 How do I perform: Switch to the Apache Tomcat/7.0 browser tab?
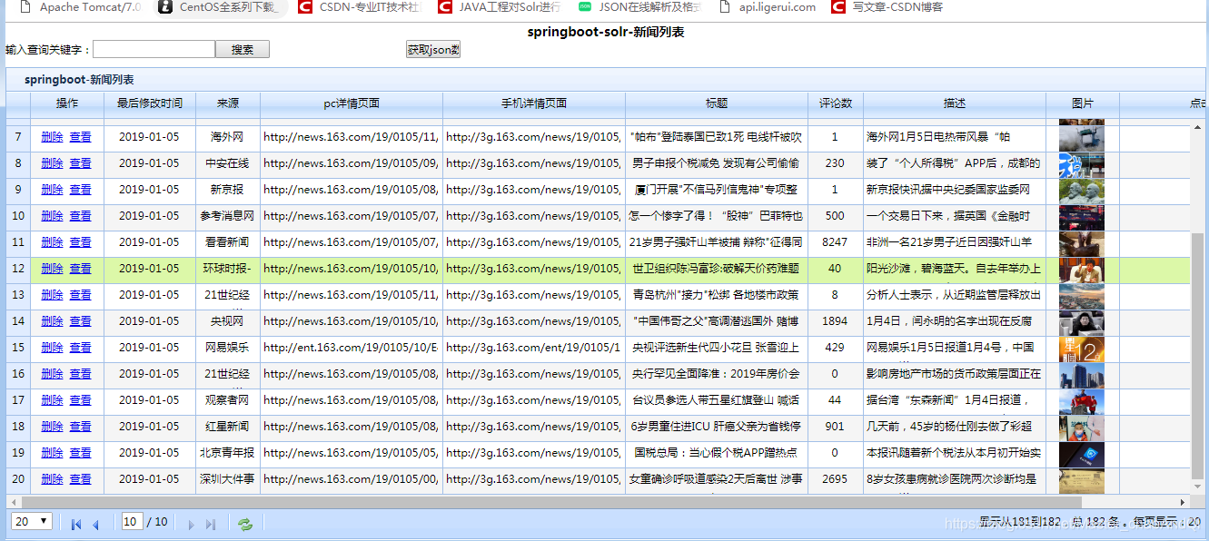[79, 7]
